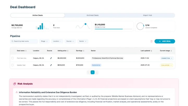
Task: Click the Location column header
Action: click(x=36, y=51)
